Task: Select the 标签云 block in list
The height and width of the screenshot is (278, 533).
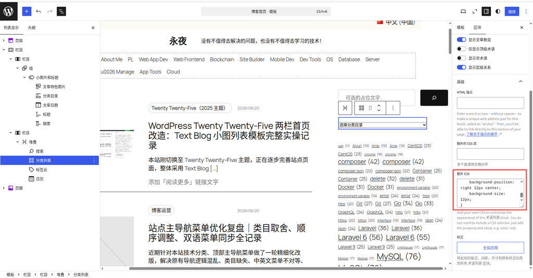Action: [42, 170]
